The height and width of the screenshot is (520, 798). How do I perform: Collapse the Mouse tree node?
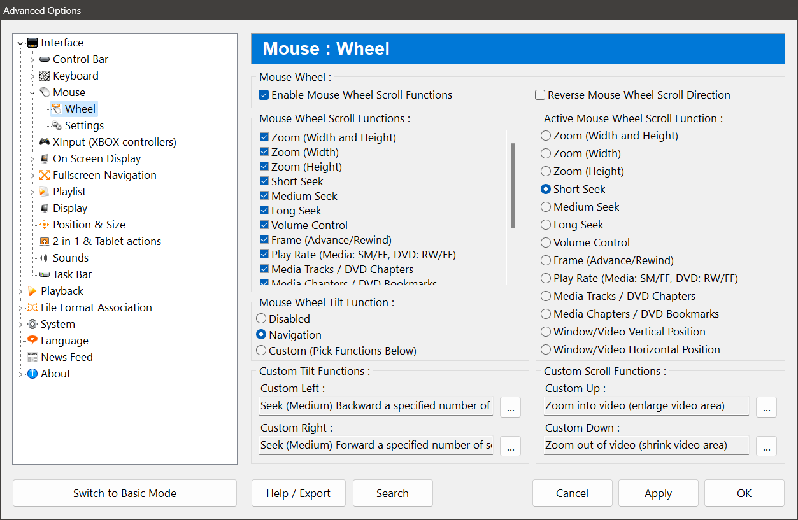pos(32,92)
